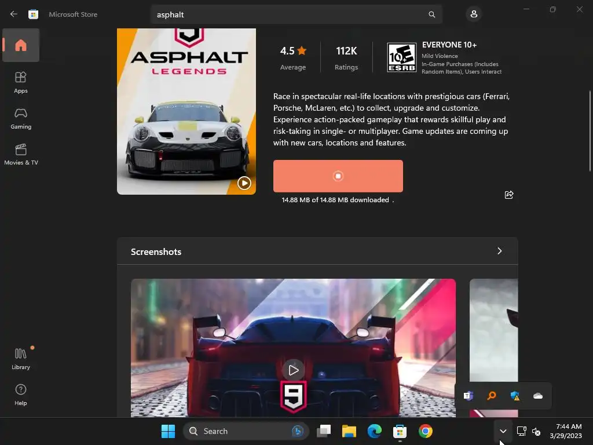This screenshot has width=593, height=445.
Task: Stop the Asphalt download with the orange button
Action: click(x=338, y=176)
